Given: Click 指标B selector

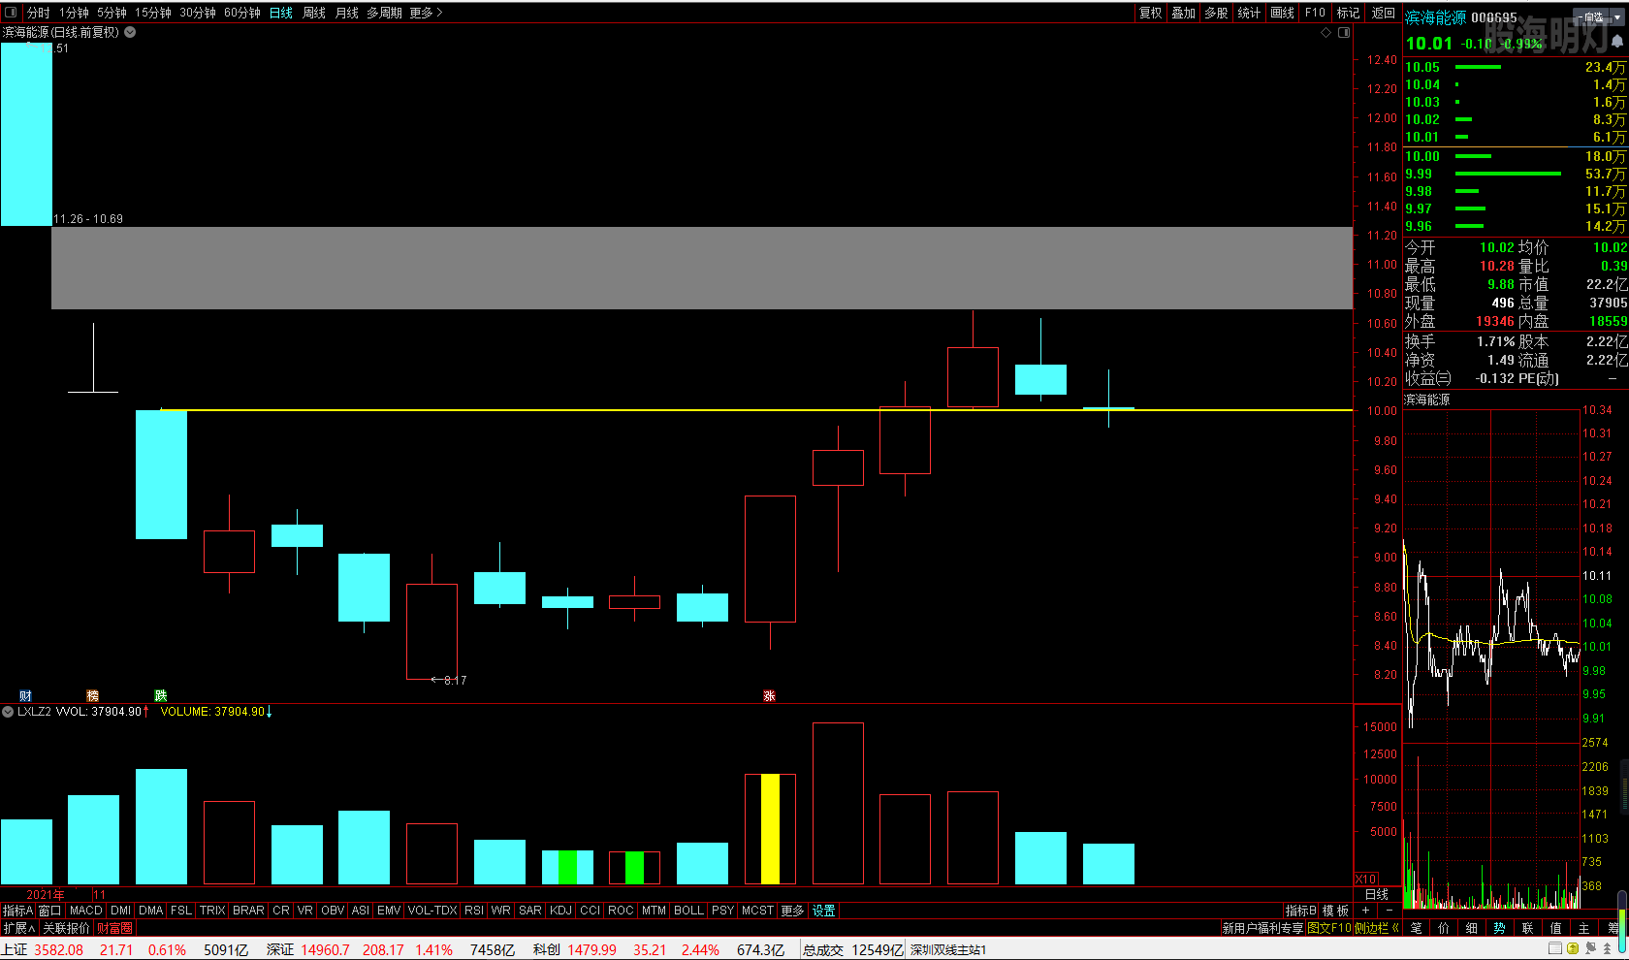Looking at the screenshot, I should pos(1301,911).
